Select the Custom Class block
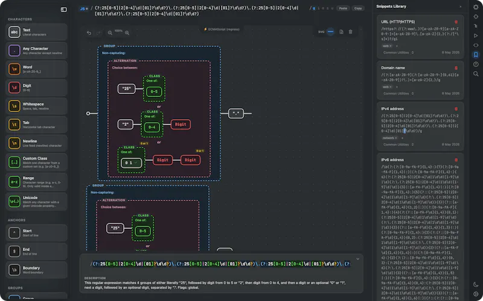This screenshot has height=301, width=483. (x=36, y=162)
